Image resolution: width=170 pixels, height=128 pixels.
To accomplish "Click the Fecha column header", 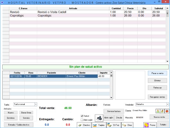I will (17, 73).
